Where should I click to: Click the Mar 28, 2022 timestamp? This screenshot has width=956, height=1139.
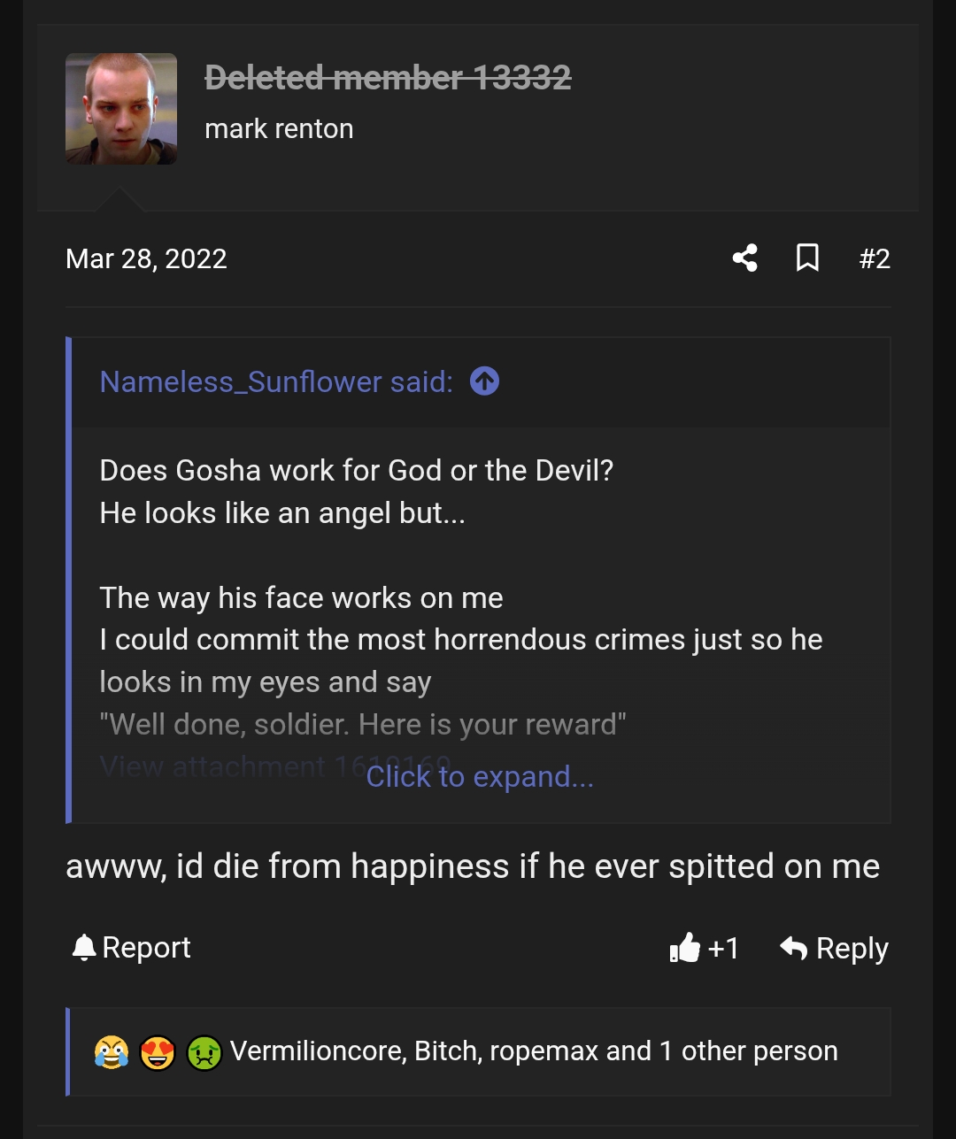146,258
